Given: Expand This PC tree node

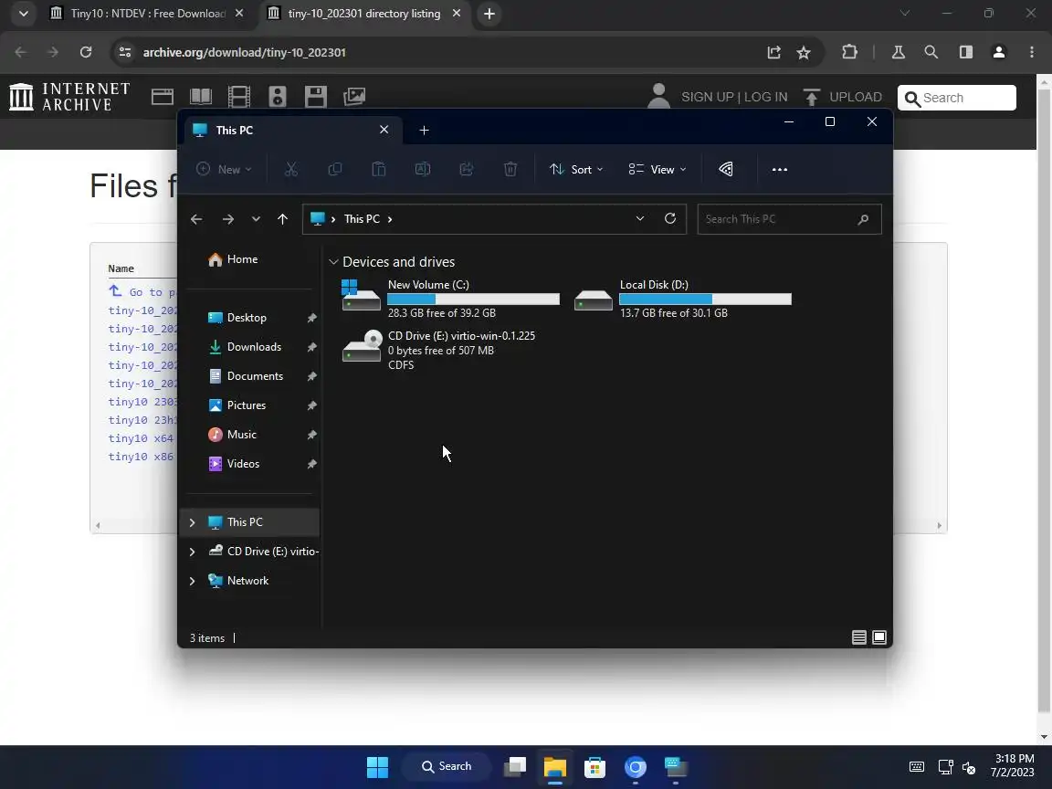Looking at the screenshot, I should pyautogui.click(x=192, y=522).
